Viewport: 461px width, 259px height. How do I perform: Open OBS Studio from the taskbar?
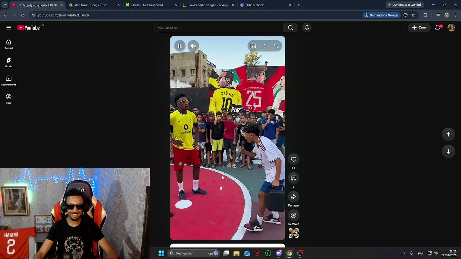coord(300,253)
